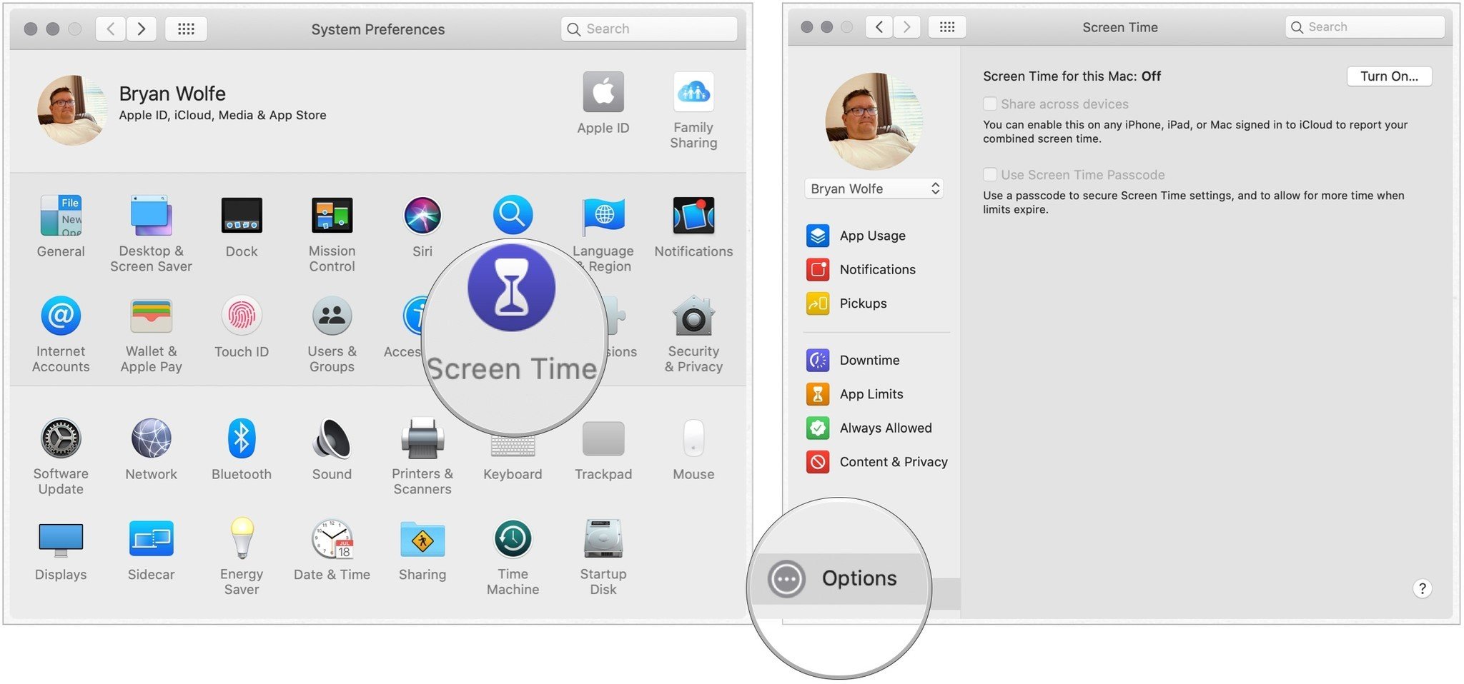Open the Bryan Wolfe user dropdown
Viewport: 1464px width, 684px height.
[x=874, y=188]
